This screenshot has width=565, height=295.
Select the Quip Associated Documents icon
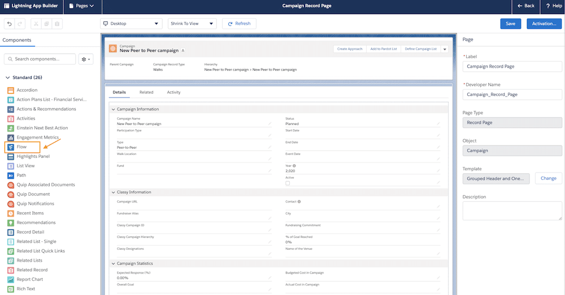click(11, 185)
